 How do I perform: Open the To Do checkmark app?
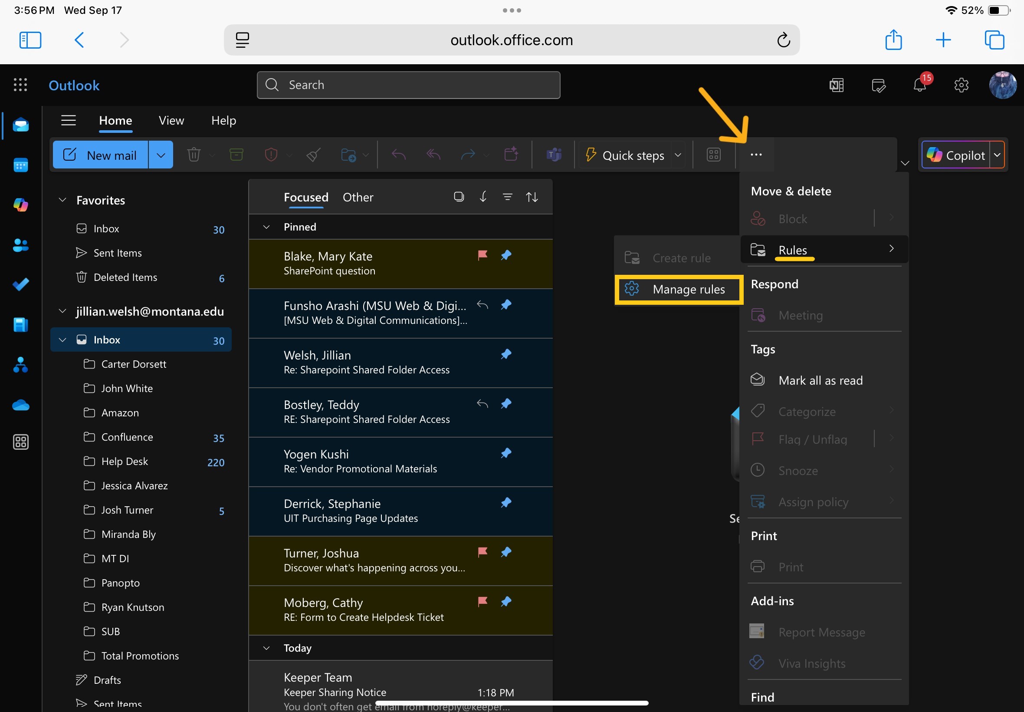[x=20, y=284]
